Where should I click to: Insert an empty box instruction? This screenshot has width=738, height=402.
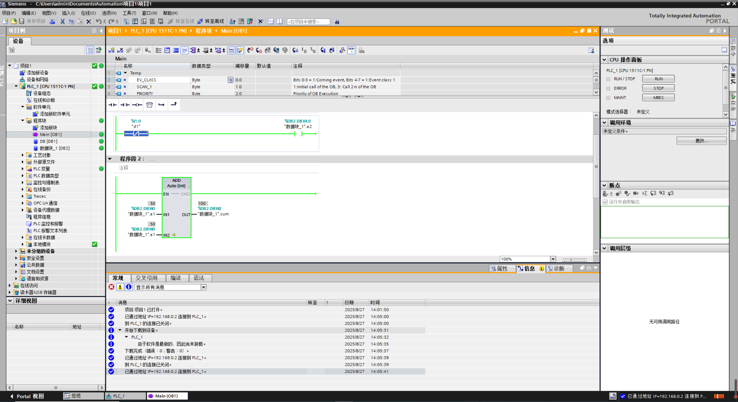click(x=150, y=105)
